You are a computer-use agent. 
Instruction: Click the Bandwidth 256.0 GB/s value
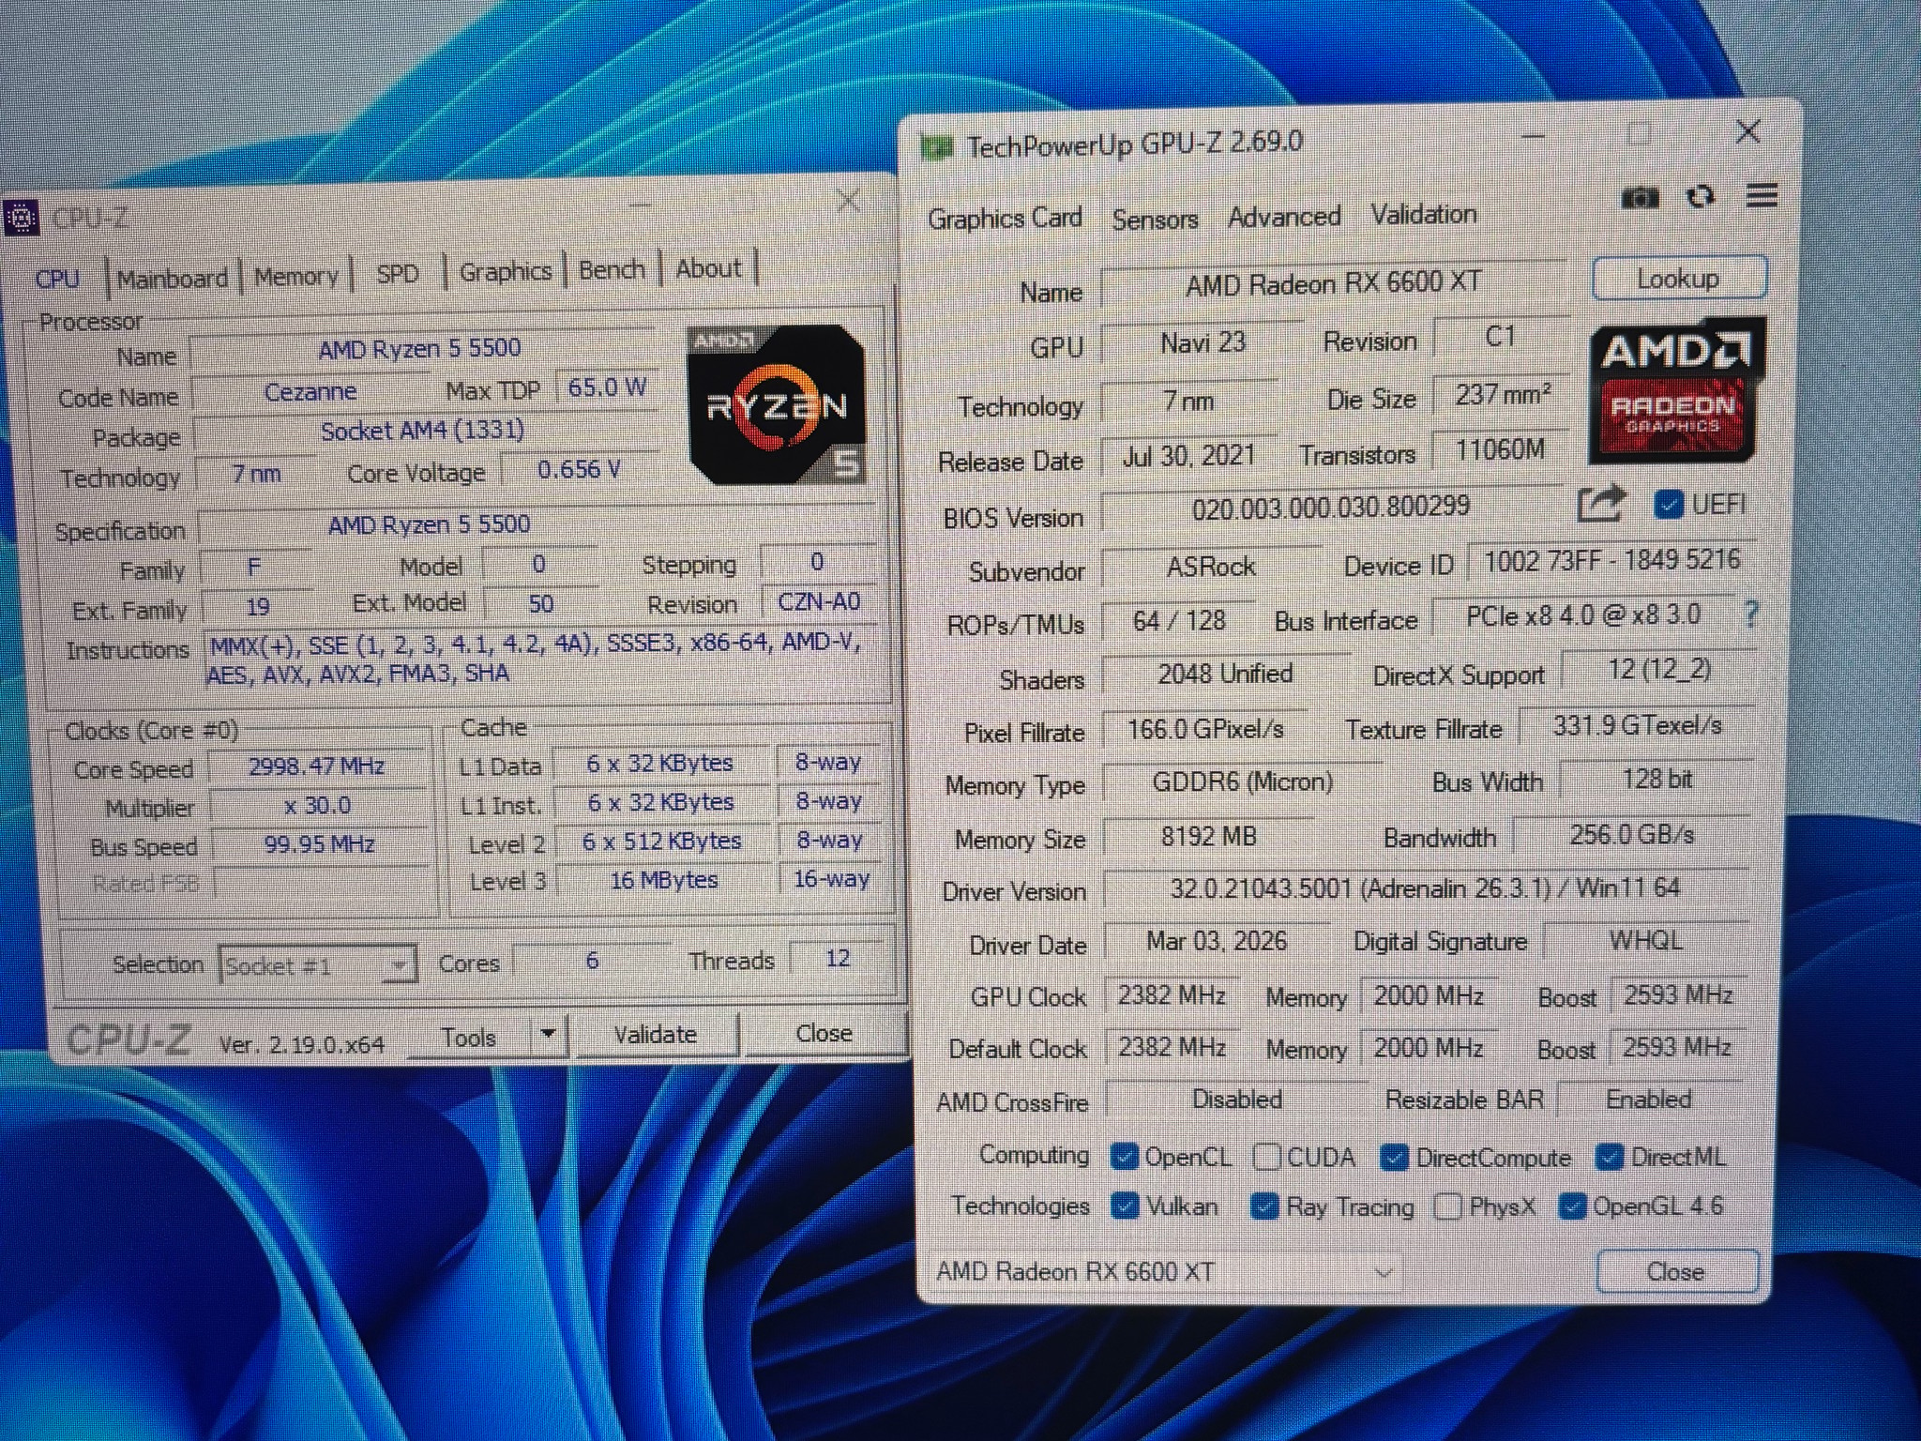click(x=1632, y=835)
